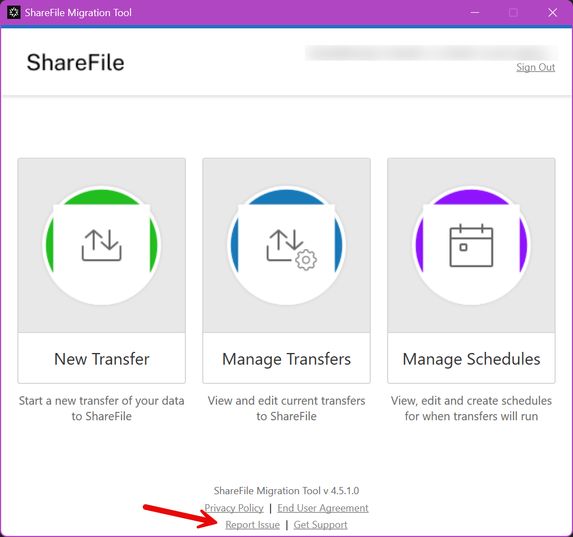Click the green New Transfer upload icon
Viewport: 573px width, 537px height.
[x=102, y=246]
